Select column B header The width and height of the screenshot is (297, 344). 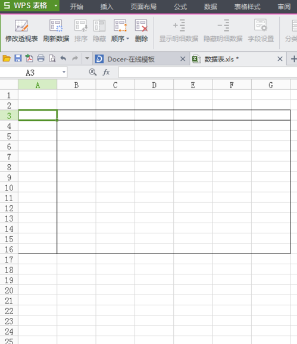pyautogui.click(x=76, y=85)
